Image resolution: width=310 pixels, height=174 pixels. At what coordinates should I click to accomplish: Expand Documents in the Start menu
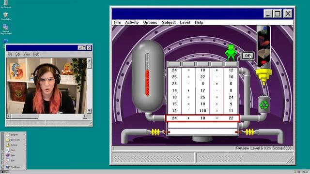(x=15, y=140)
